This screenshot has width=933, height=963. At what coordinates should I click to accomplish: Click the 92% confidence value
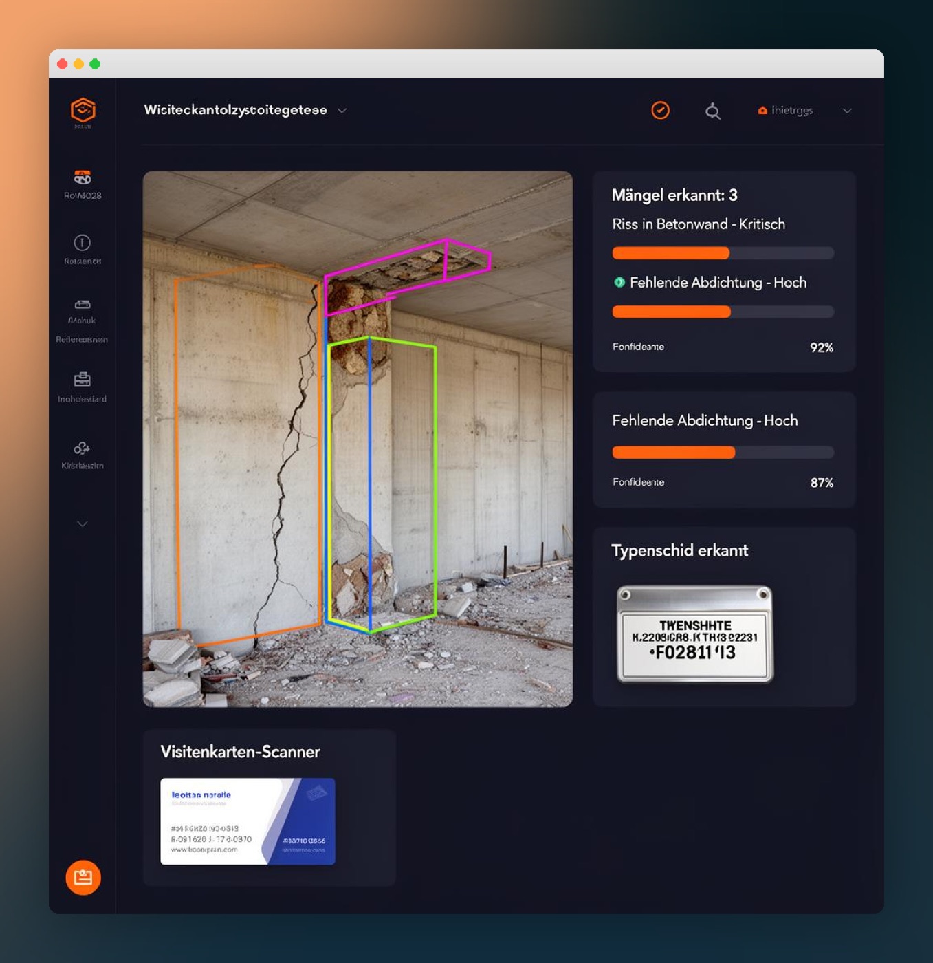pyautogui.click(x=822, y=347)
